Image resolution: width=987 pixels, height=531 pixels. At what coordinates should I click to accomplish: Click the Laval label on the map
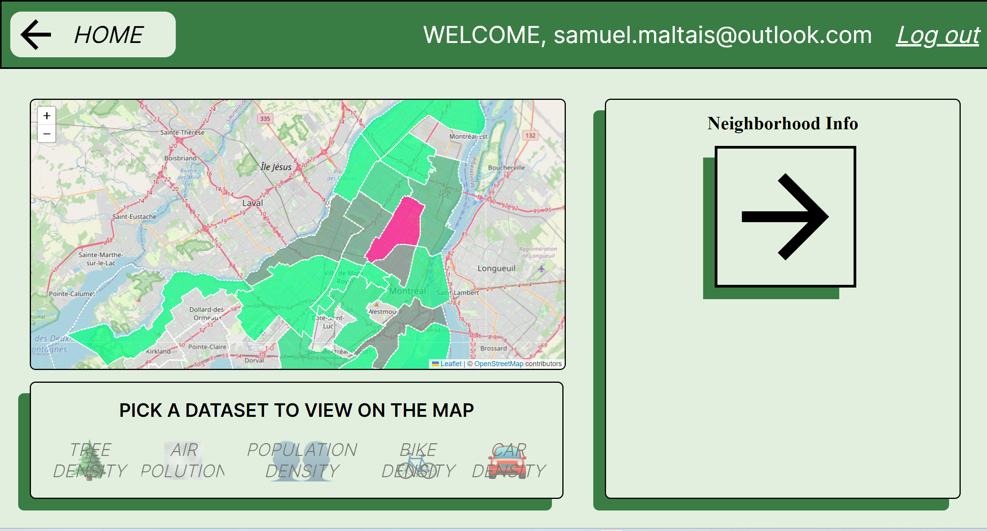pyautogui.click(x=253, y=203)
